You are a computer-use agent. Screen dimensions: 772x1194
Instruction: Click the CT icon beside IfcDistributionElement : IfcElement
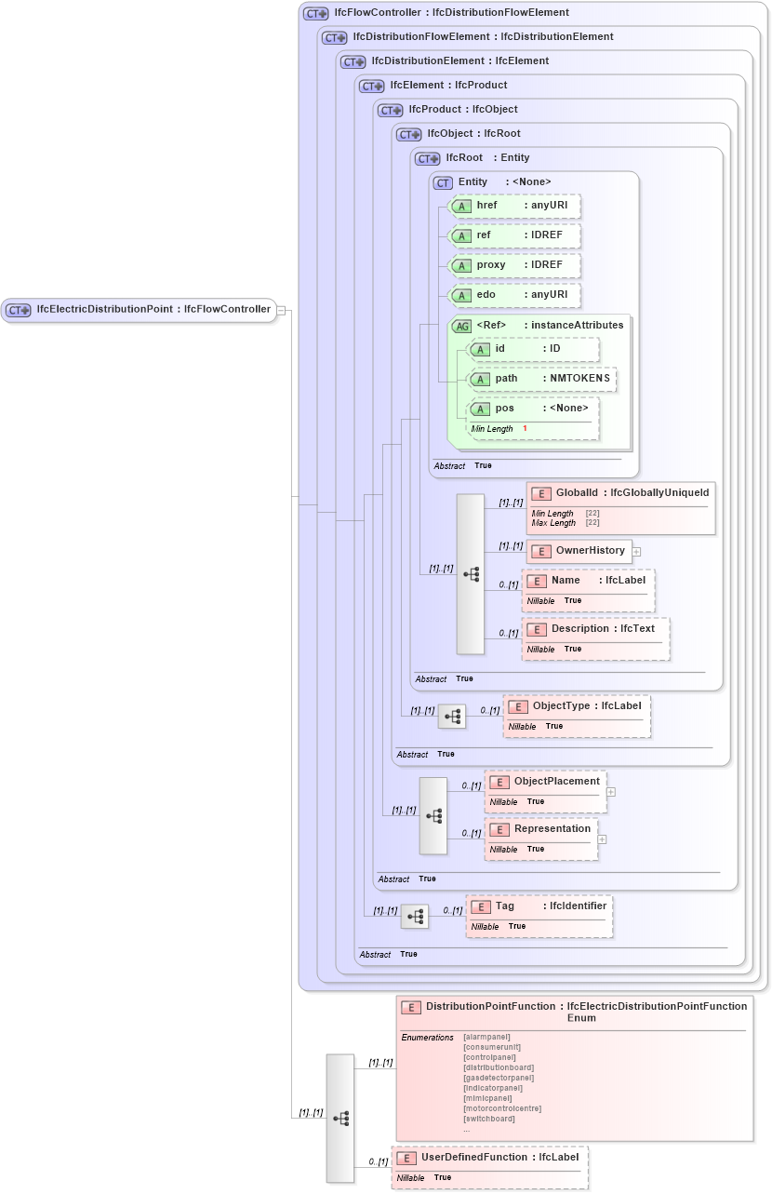coord(353,61)
